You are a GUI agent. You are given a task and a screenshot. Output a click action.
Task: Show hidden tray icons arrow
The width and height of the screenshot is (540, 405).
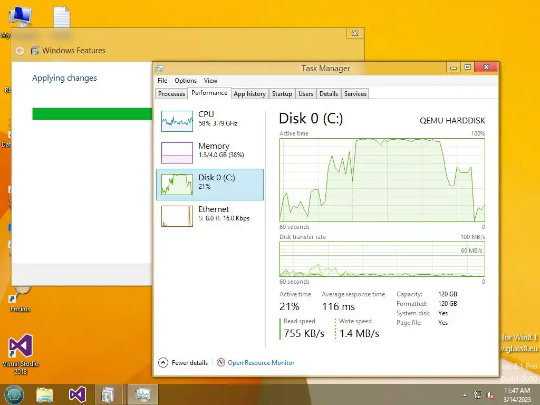pyautogui.click(x=465, y=395)
